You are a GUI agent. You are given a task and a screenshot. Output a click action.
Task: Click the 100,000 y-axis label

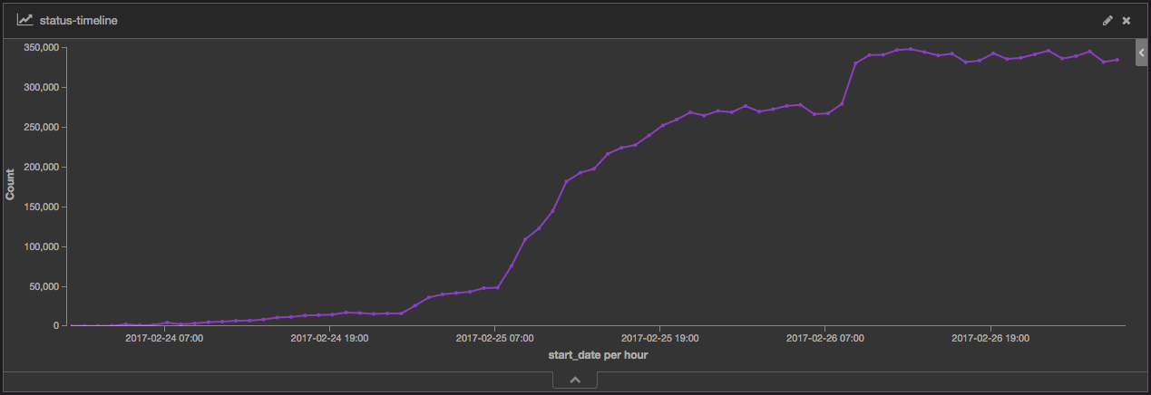[41, 246]
